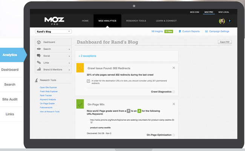Viewport: 245px width, 151px height.
Task: Select the Moz Analytics nav tab
Action: tap(107, 21)
